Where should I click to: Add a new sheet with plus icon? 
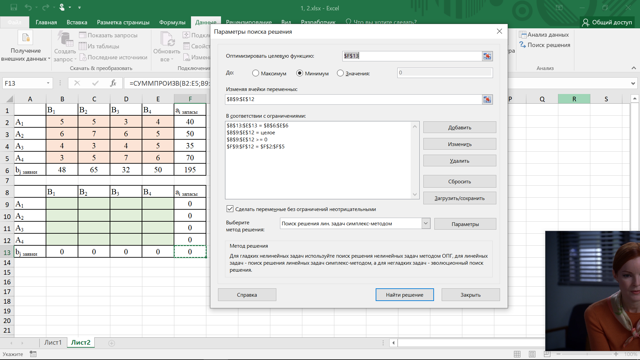click(x=112, y=343)
